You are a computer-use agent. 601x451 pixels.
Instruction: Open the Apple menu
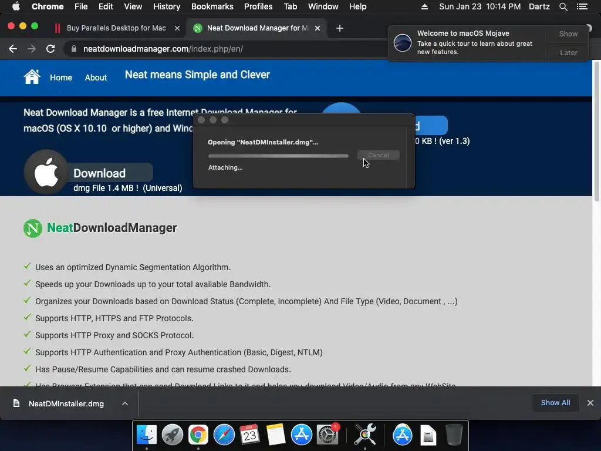click(16, 6)
